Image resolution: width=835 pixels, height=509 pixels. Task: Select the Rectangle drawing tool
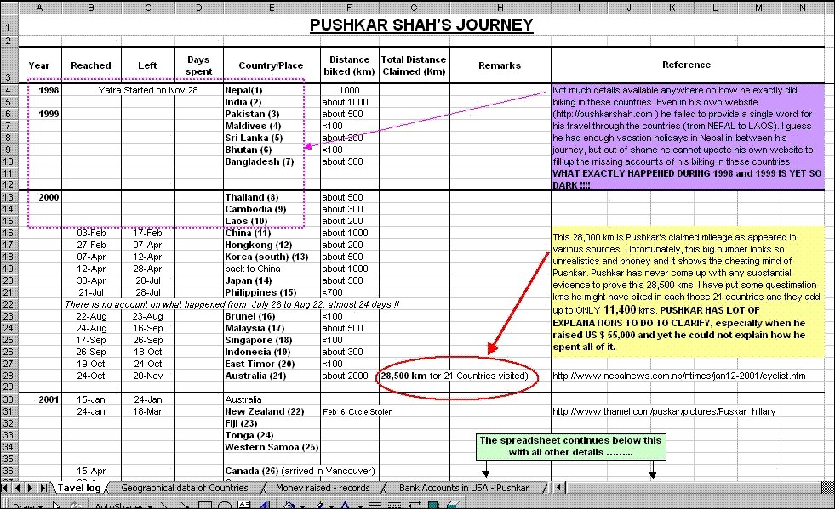(x=204, y=506)
